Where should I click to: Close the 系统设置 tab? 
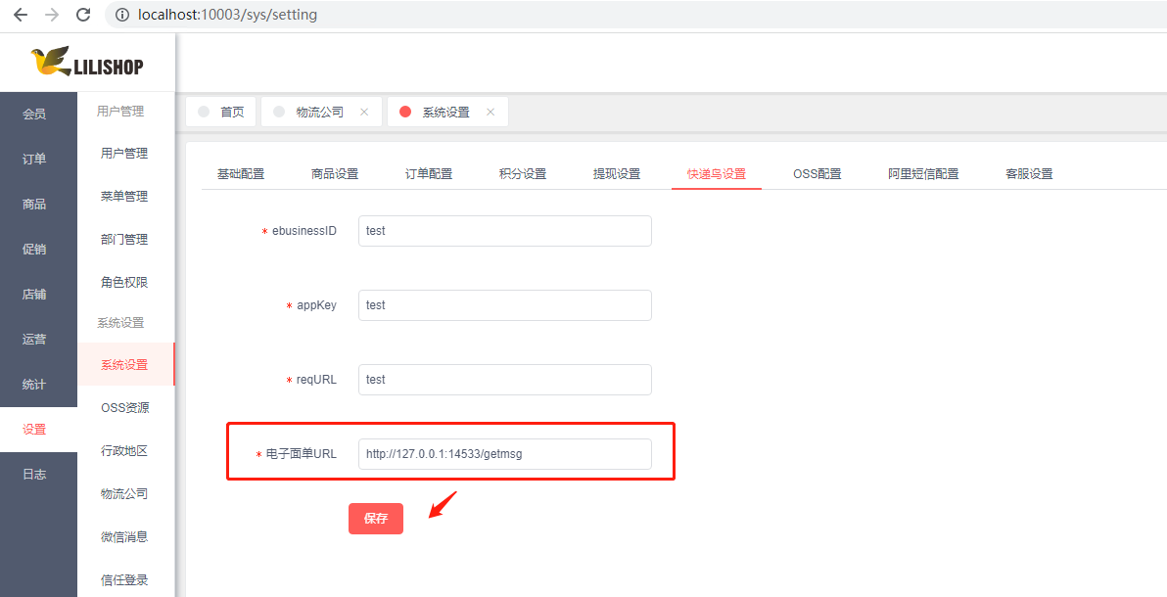coord(490,112)
